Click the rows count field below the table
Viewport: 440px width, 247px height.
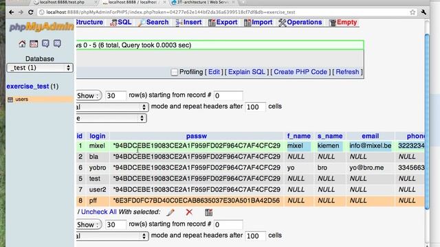115,224
